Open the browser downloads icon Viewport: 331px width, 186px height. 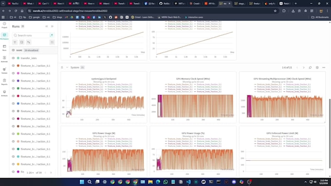(x=293, y=11)
